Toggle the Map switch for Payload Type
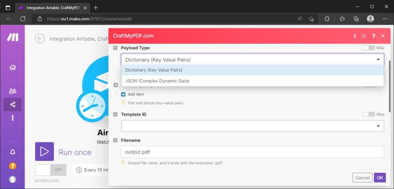This screenshot has width=394, height=189. point(369,48)
